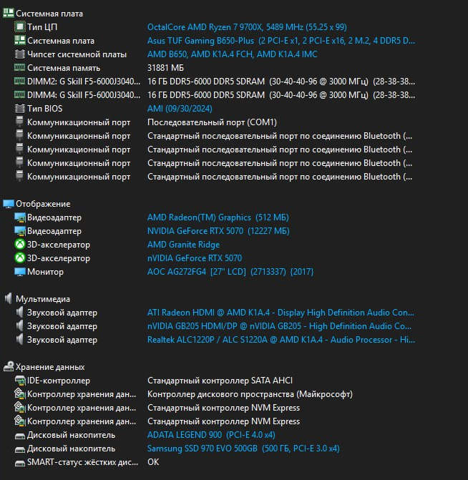
Task: Open the AMD Radeon(TM) Graphics (512 МБ) link
Action: [x=218, y=217]
